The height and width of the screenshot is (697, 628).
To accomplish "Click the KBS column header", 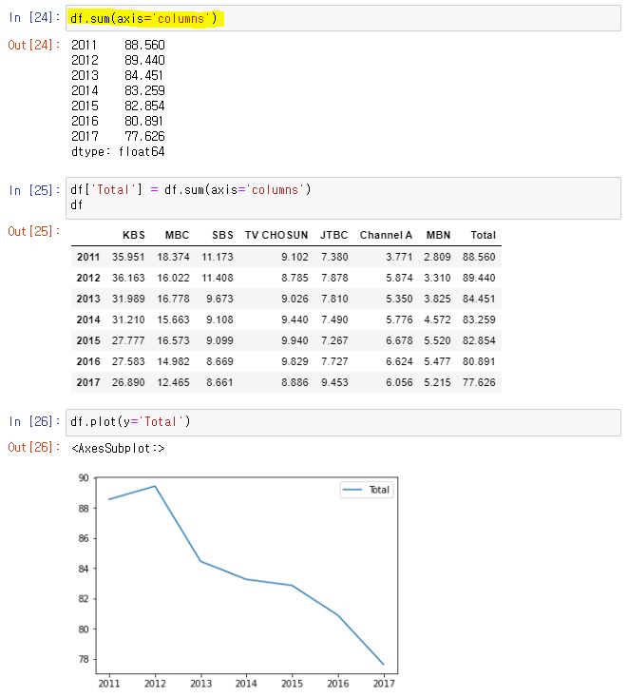I will pos(134,235).
